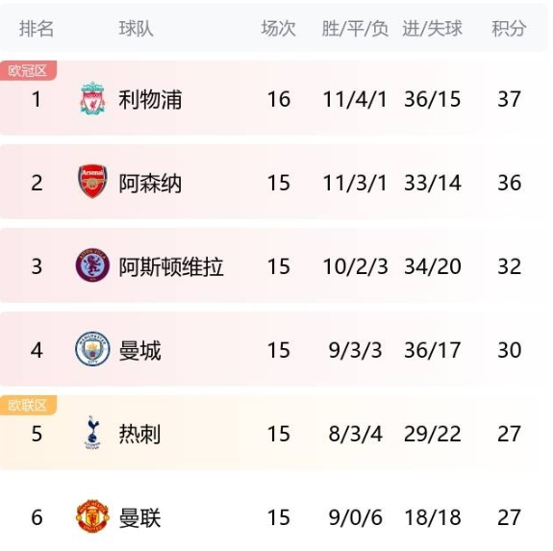Image resolution: width=553 pixels, height=551 pixels.
Task: Select 曼联's 27 points value
Action: click(509, 517)
